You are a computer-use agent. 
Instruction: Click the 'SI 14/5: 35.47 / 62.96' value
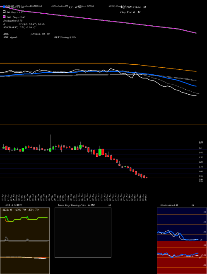[32, 24]
